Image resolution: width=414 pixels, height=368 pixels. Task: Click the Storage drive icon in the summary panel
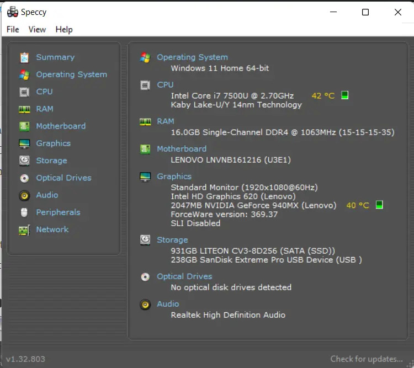pyautogui.click(x=145, y=240)
